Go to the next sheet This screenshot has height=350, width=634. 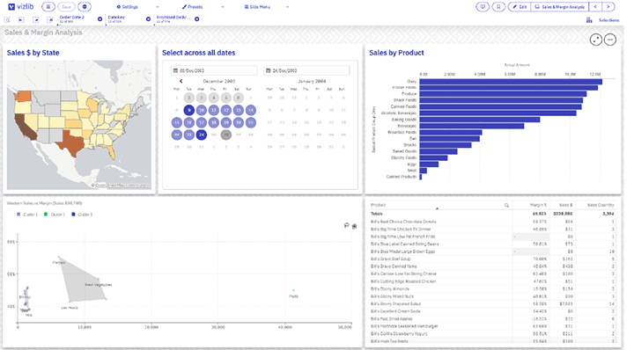608,7
